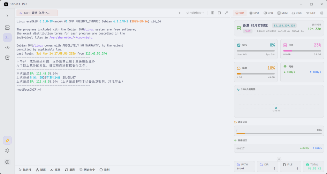Toggle 高亮 highlight mode
The image size is (327, 174).
(55, 170)
